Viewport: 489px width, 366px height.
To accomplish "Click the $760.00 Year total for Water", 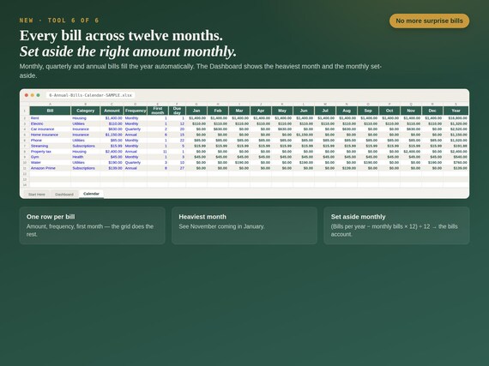I will click(x=456, y=162).
